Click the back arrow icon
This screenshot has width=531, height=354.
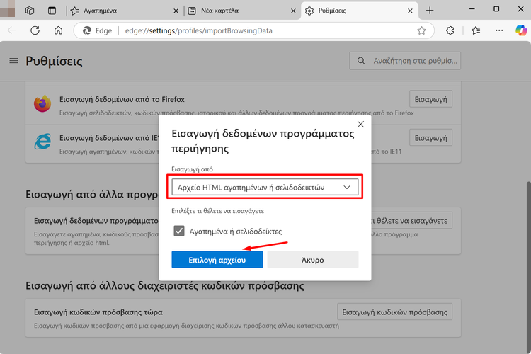point(11,31)
